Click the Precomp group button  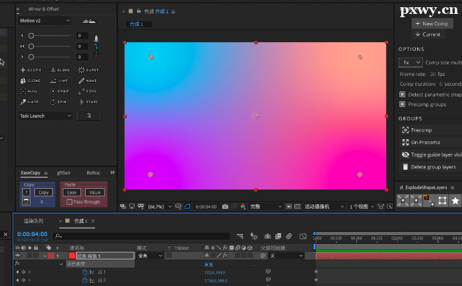click(430, 130)
